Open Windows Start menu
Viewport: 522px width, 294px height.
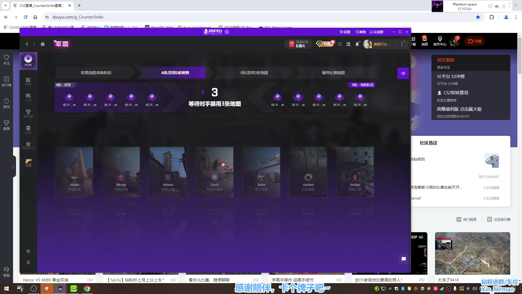(x=7, y=289)
